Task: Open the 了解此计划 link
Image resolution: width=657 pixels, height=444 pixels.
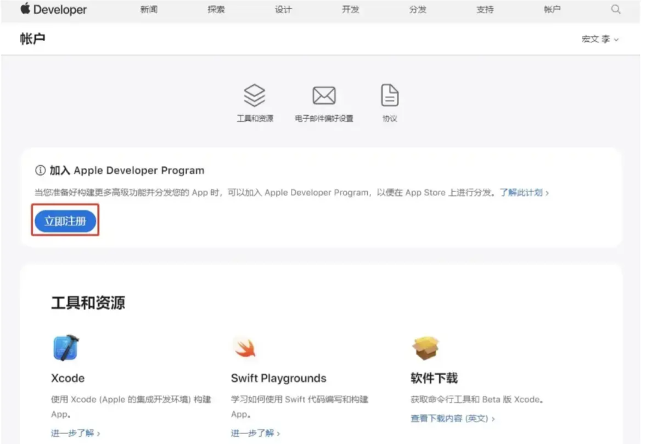Action: 524,193
